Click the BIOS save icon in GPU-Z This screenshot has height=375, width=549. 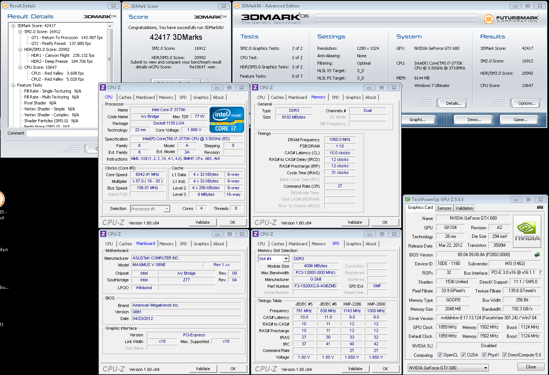coord(537,255)
